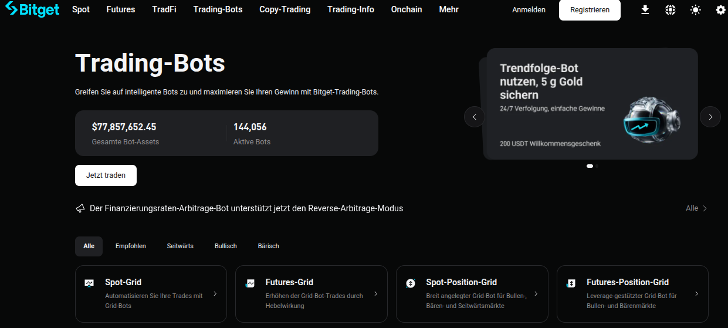Select the Empfohlen filter tab
Viewport: 728px width, 328px height.
[x=131, y=246]
